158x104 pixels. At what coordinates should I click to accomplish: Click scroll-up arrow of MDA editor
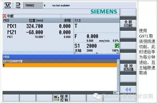118,61
